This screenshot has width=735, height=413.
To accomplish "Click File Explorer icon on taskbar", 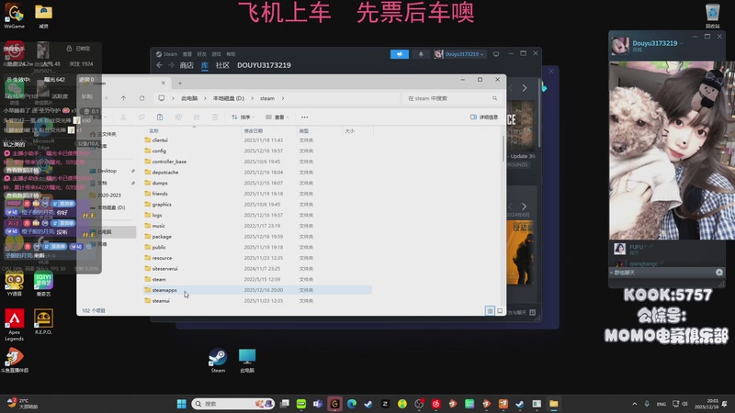I will (554, 404).
